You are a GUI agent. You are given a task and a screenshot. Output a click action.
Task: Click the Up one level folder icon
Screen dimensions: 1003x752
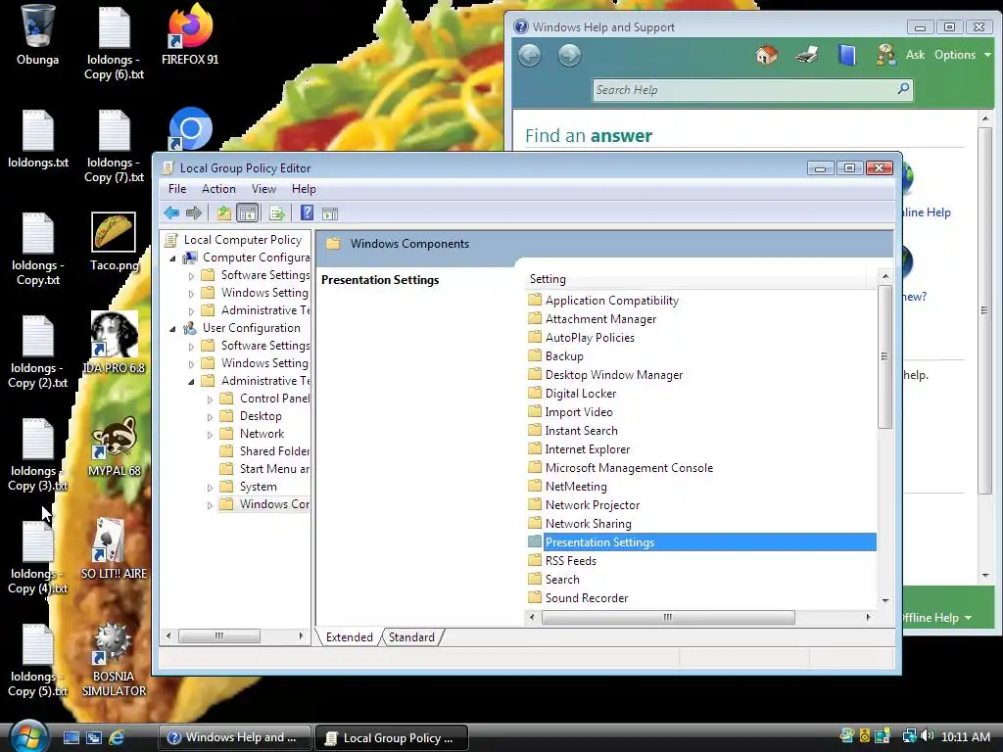point(223,212)
